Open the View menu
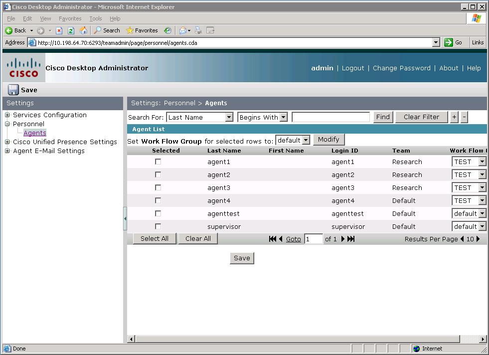This screenshot has width=489, height=355. coord(45,19)
